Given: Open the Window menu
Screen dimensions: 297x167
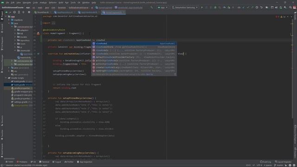Looking at the screenshot, I should [86, 3].
